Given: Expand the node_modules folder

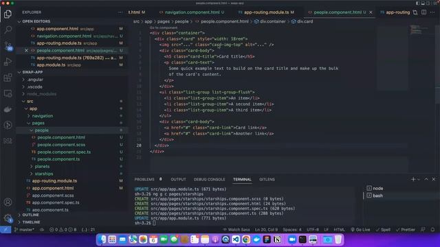Looking at the screenshot, I should click(41, 94).
